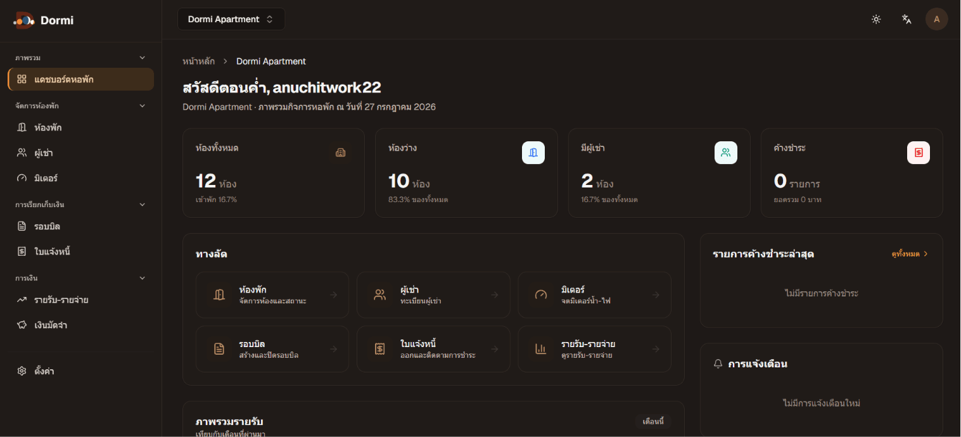
Task: Open the ห้องพัก shortcut card
Action: (x=272, y=295)
